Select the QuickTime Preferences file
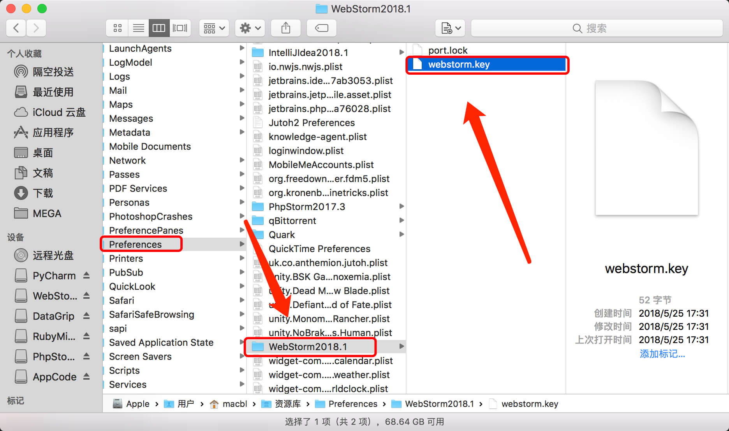Screen dimensions: 729x431 [326, 249]
